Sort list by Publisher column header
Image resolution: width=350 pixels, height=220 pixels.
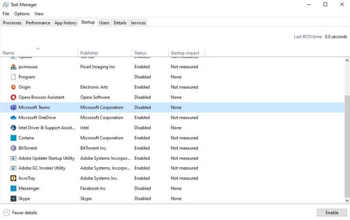(x=105, y=53)
